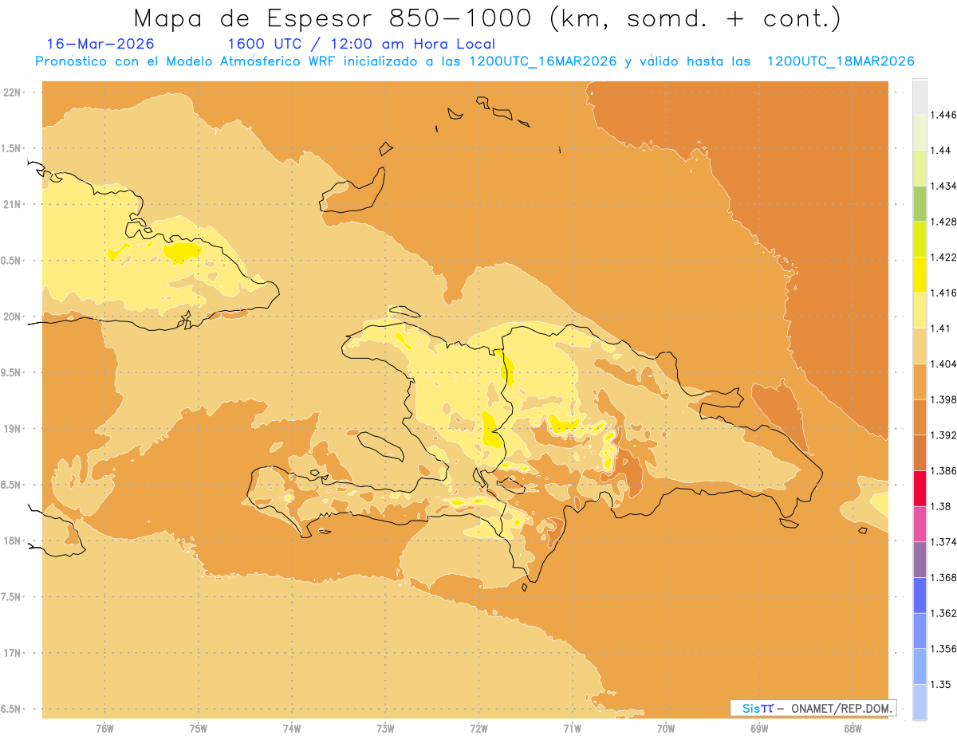Image resolution: width=957 pixels, height=739 pixels.
Task: Click the red legend swatch above 1.38
Action: pyautogui.click(x=920, y=489)
